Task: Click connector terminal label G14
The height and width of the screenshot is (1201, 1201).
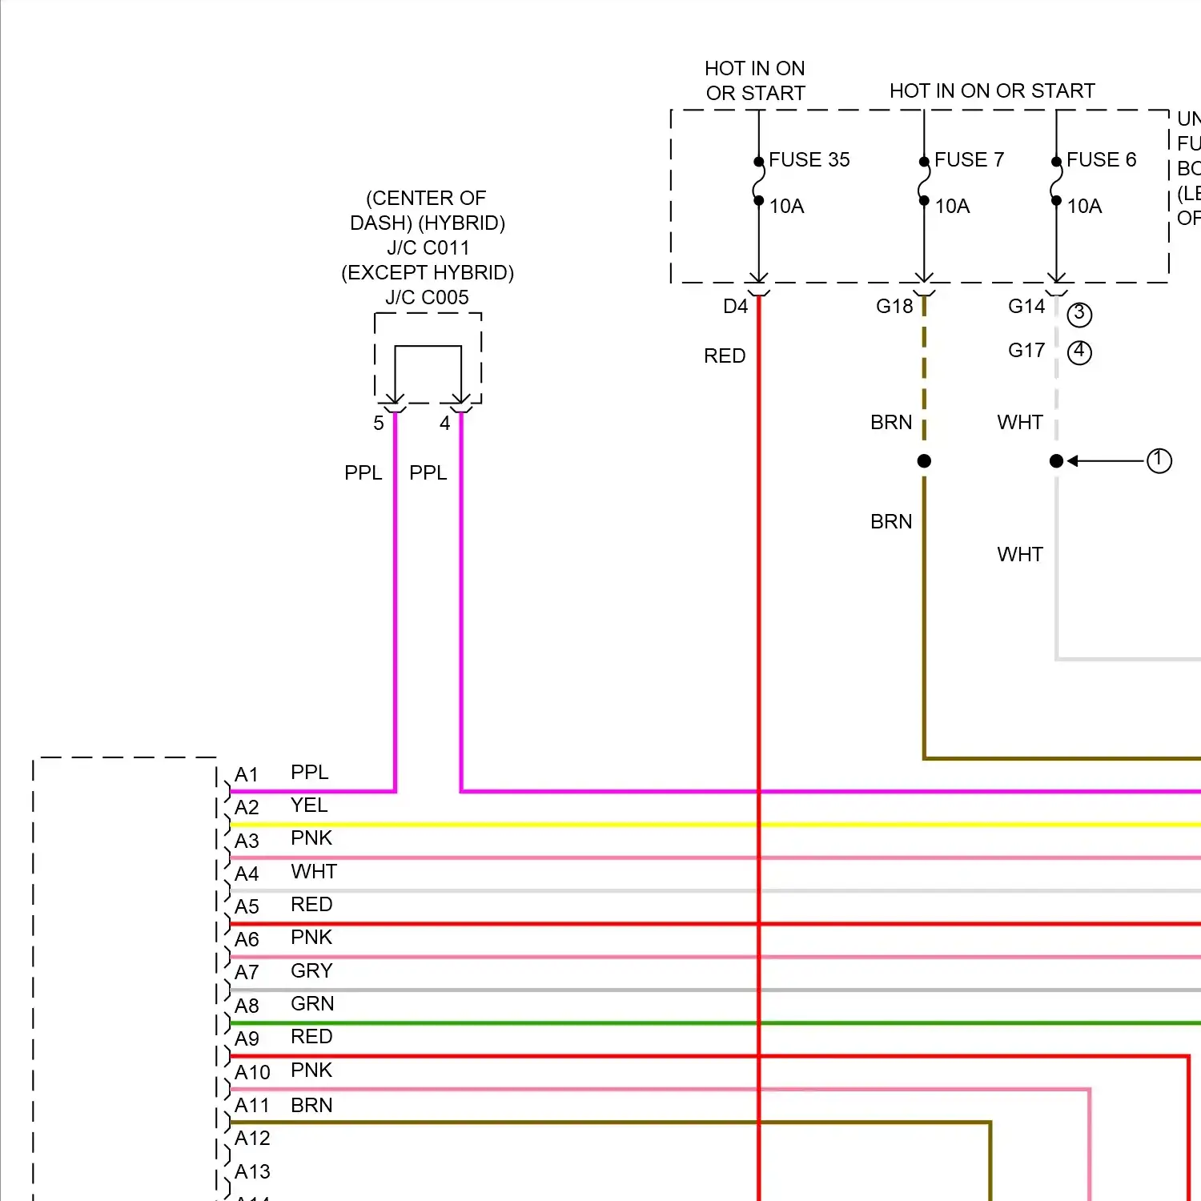Action: point(1026,307)
